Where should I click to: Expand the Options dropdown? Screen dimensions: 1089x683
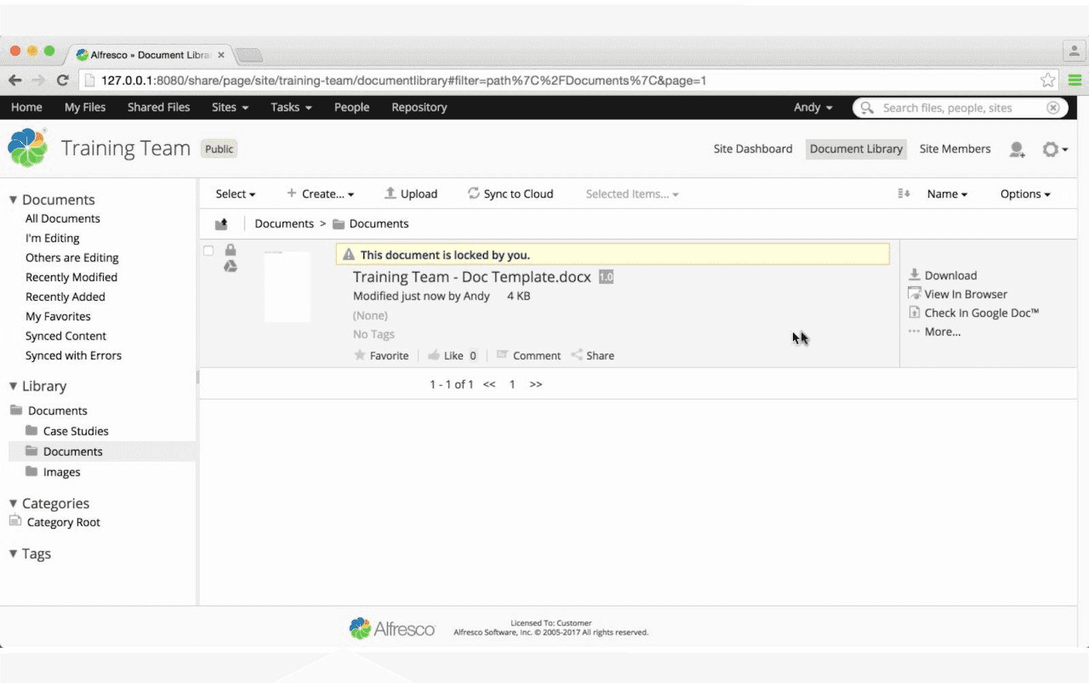point(1024,193)
